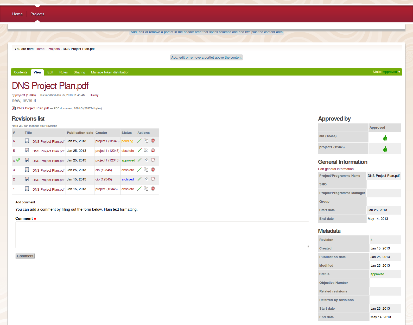
Task: Open the Sharing tab
Action: pyautogui.click(x=79, y=72)
